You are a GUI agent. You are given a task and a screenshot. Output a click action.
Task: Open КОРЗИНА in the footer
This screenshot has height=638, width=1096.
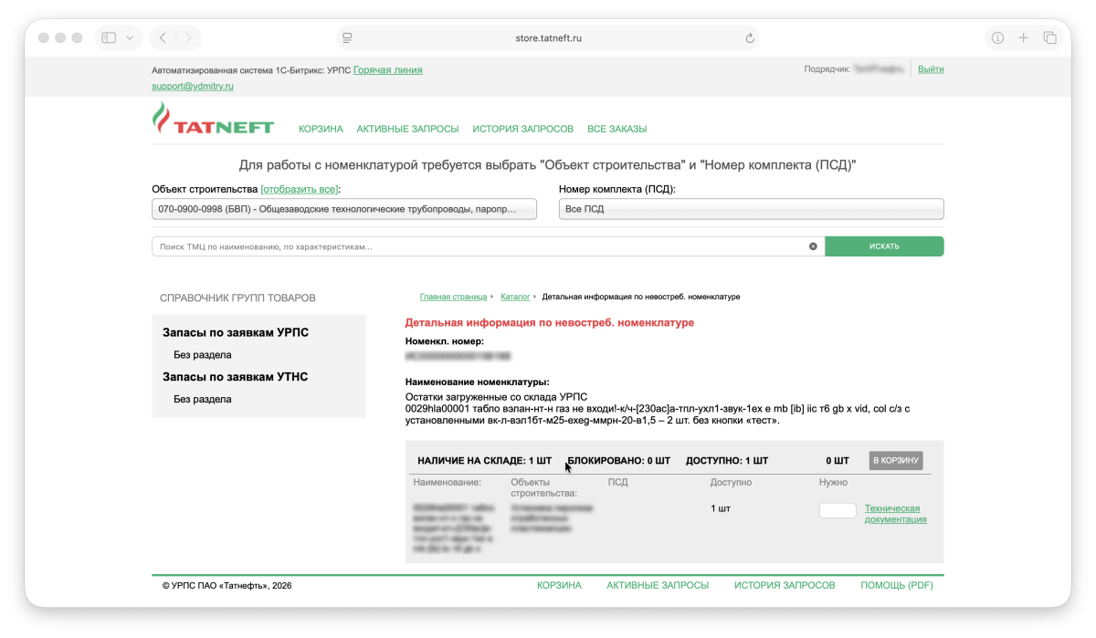pos(559,586)
